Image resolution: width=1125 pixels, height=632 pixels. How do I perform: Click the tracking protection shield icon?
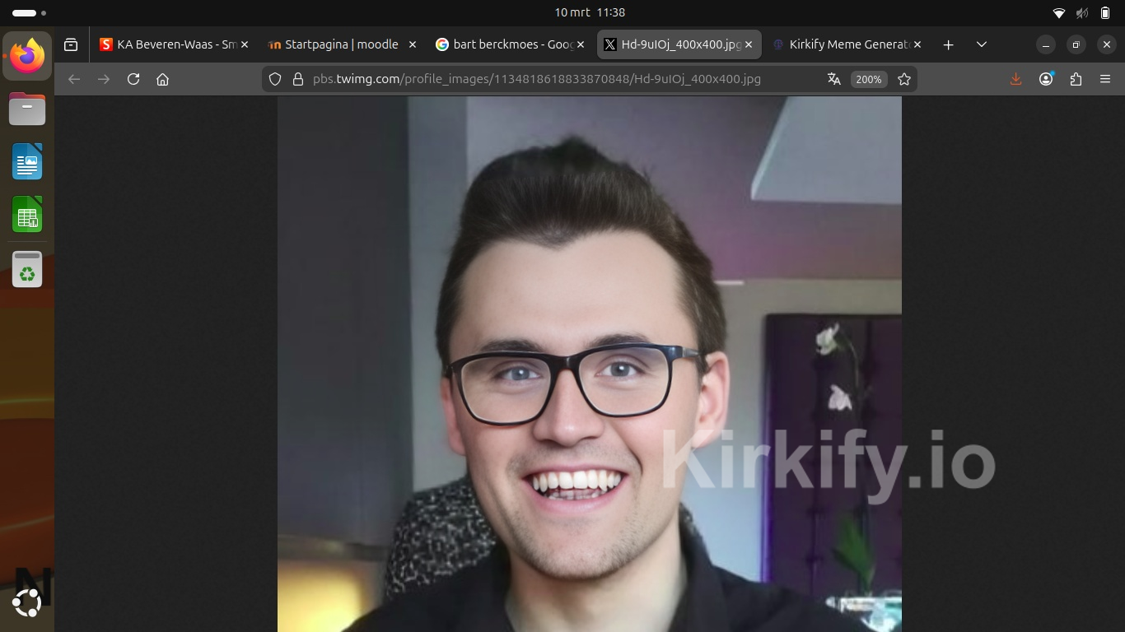276,79
